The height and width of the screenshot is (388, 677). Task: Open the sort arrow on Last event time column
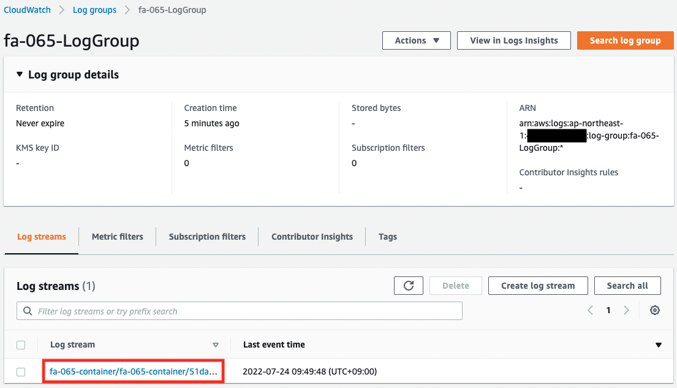pos(659,344)
